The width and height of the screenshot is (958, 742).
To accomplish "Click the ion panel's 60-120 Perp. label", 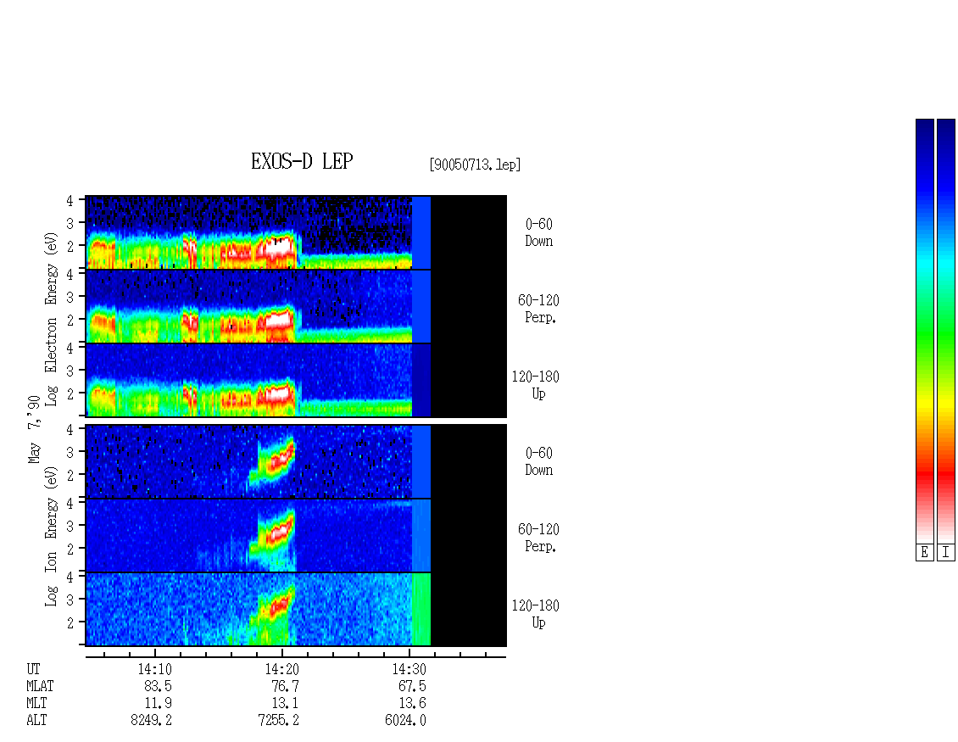I will (538, 538).
